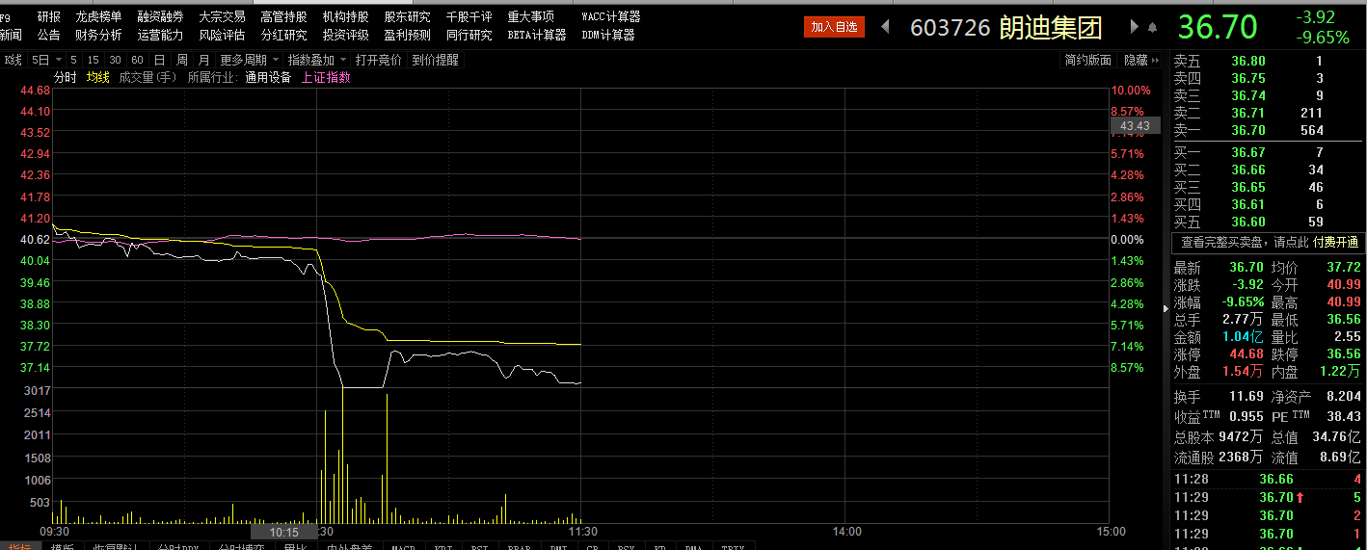Toggle 打开竞价 auction display
Screen dimensions: 1367x550
(378, 60)
